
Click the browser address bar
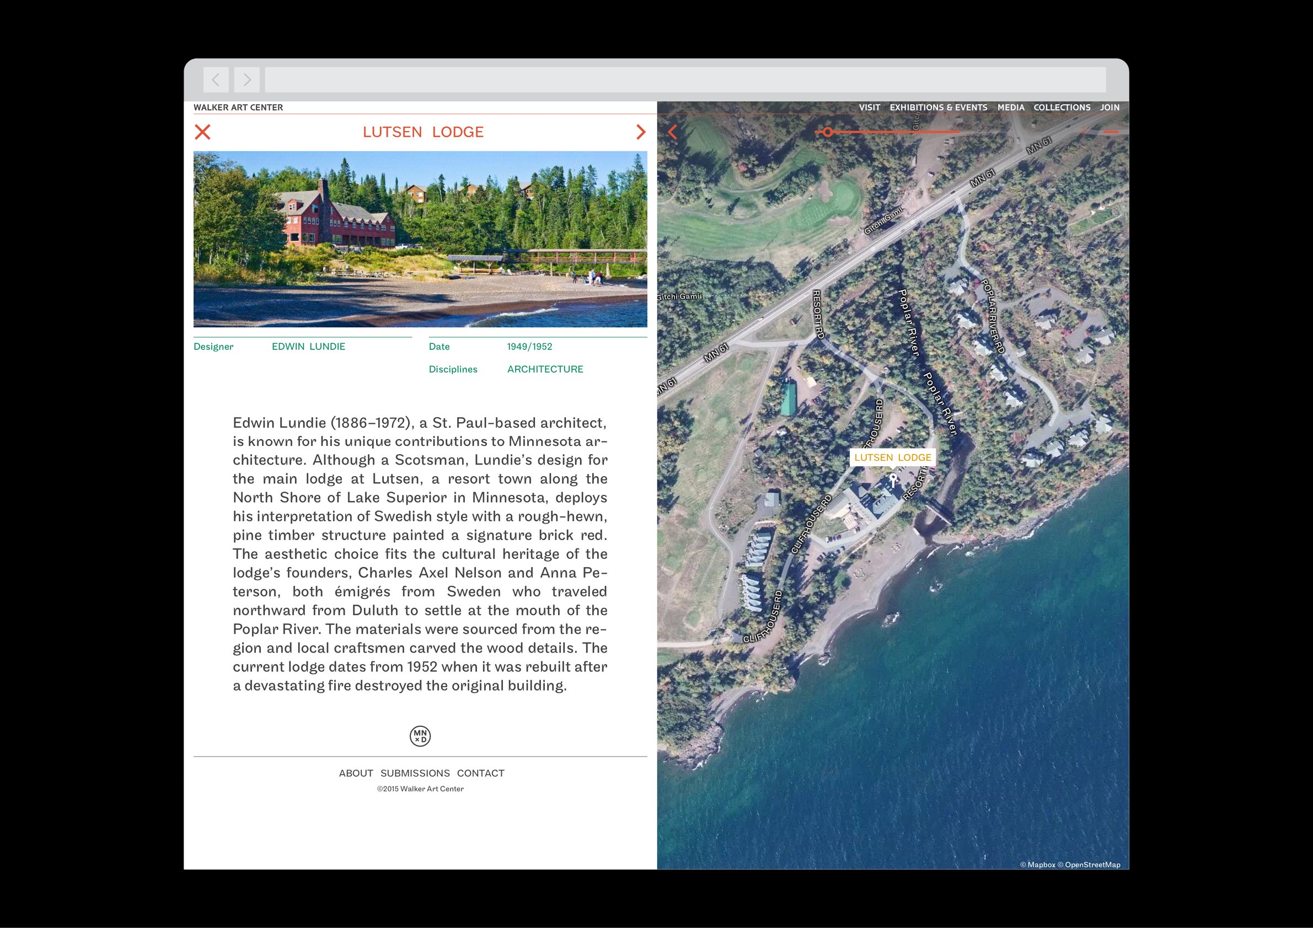pos(684,80)
